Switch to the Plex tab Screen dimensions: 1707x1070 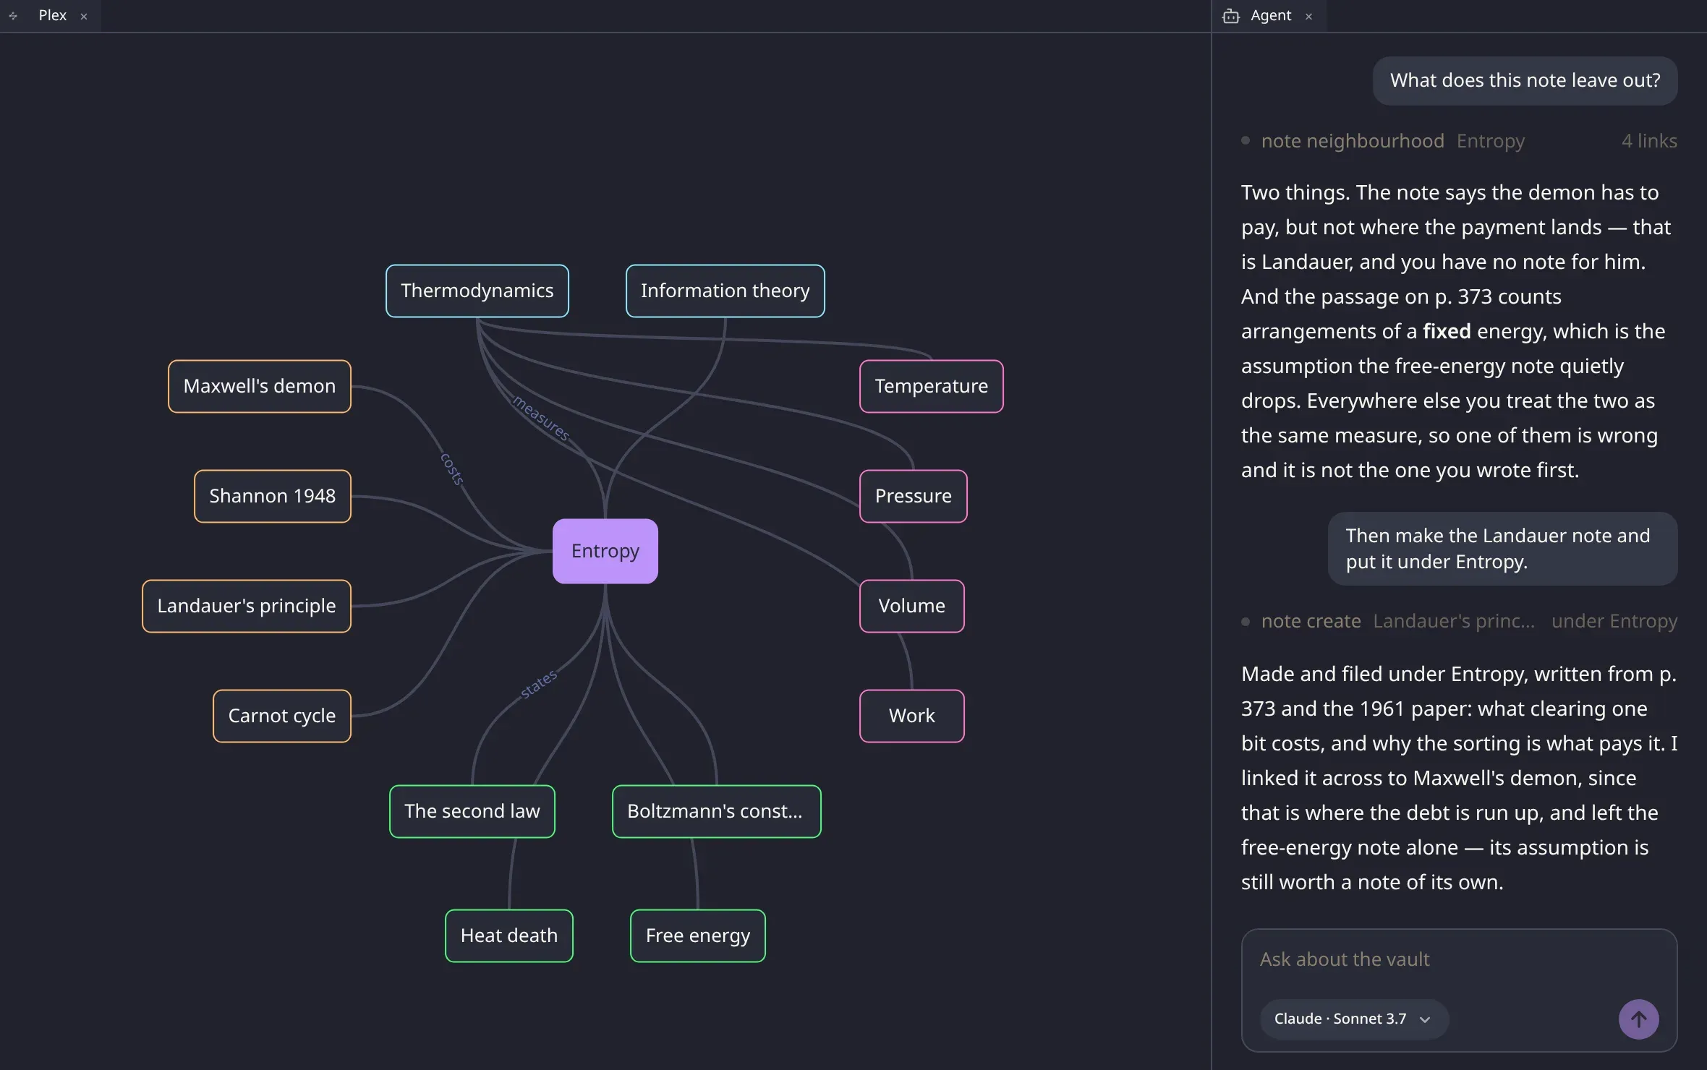point(52,15)
